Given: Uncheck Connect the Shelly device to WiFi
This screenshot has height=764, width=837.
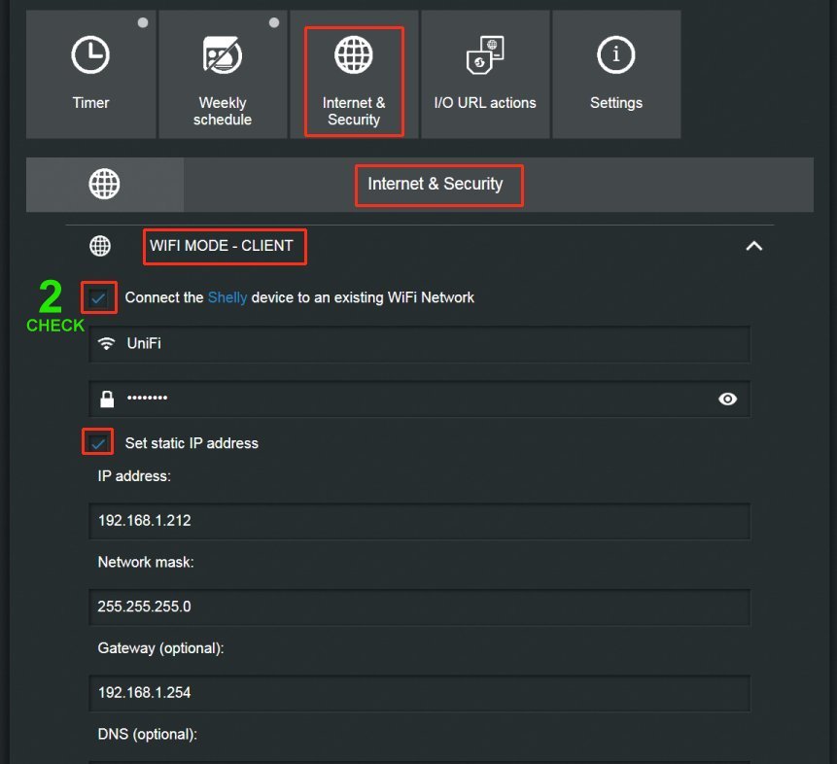Looking at the screenshot, I should coord(98,297).
